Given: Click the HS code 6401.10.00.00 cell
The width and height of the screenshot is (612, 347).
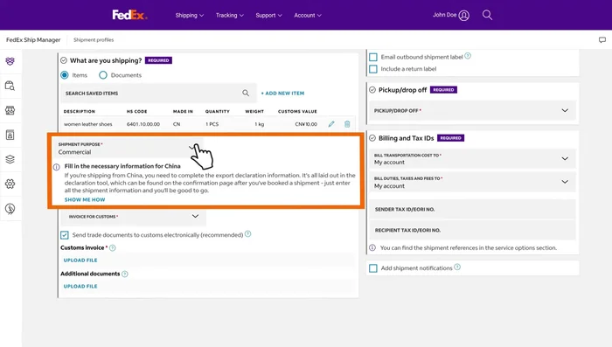Looking at the screenshot, I should click(143, 124).
